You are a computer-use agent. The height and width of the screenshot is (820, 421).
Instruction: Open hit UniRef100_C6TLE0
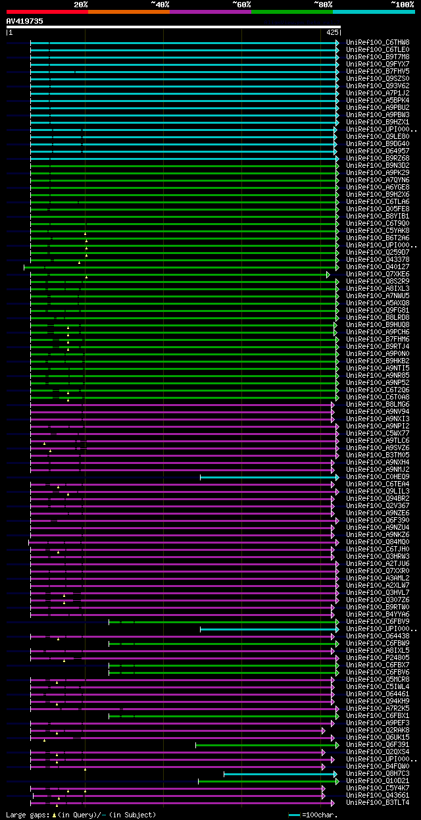[378, 49]
